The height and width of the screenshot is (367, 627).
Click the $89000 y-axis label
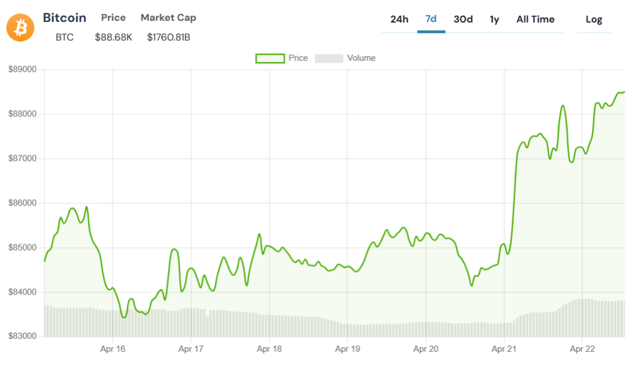[x=23, y=70]
